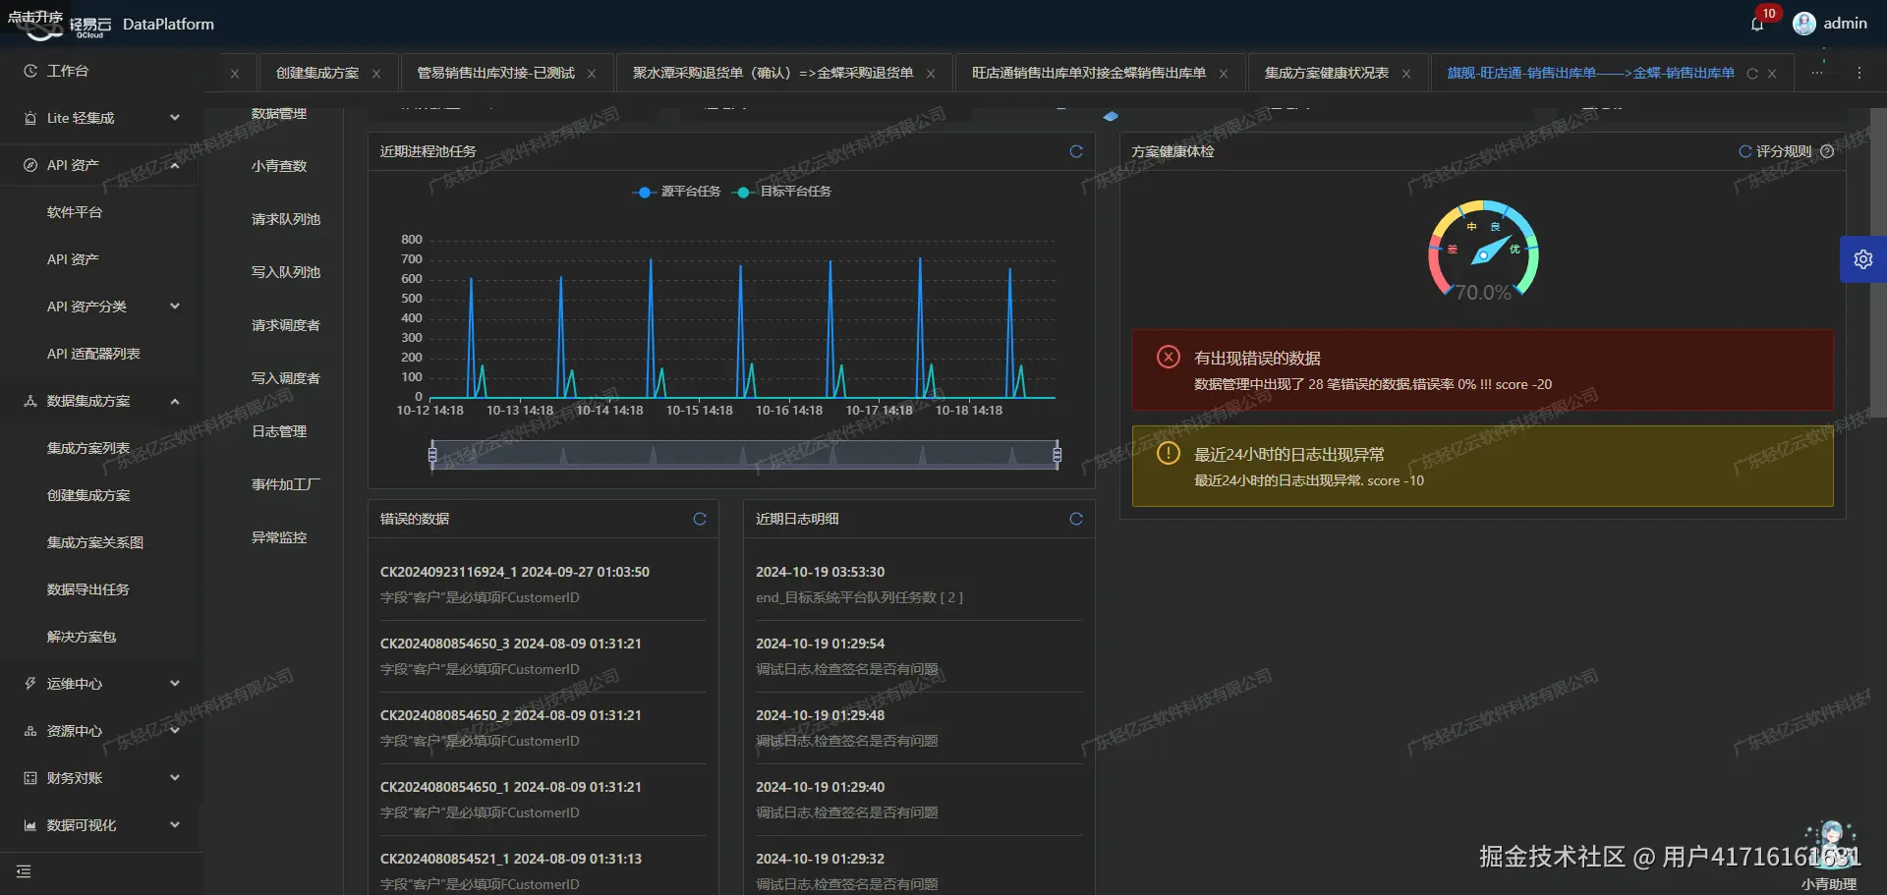This screenshot has width=1887, height=895.
Task: Close the 旗舰-旺店通-销售出库单 tab
Action: click(1772, 74)
